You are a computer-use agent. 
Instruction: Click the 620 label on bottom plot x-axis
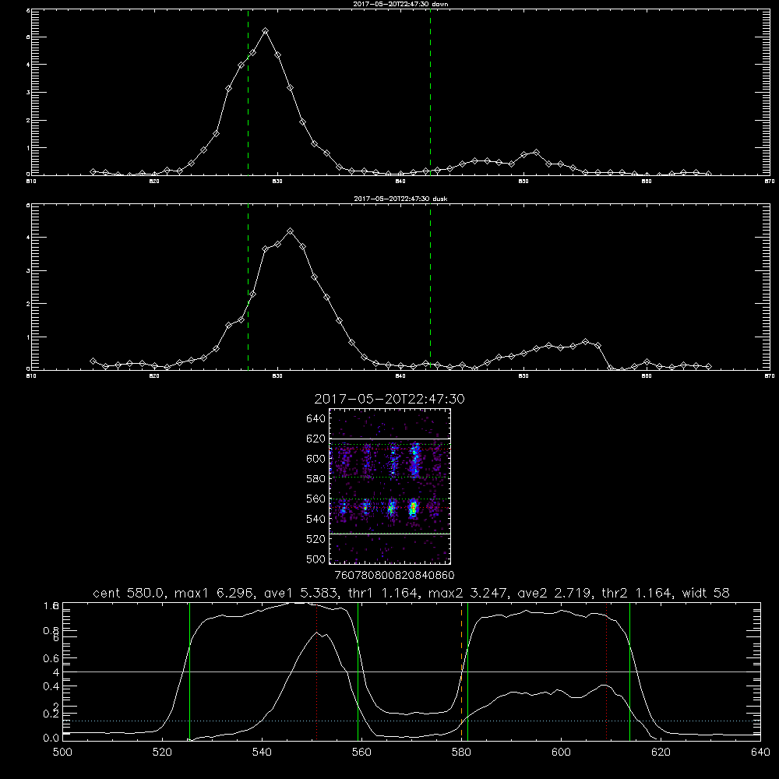coord(661,753)
